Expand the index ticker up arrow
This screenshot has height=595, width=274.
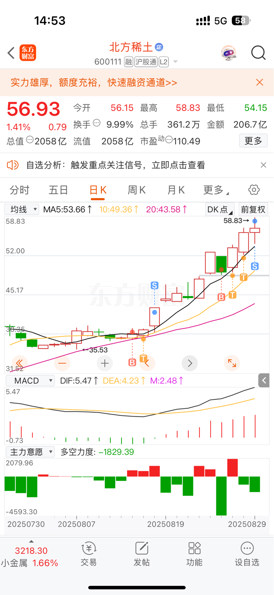31,542
